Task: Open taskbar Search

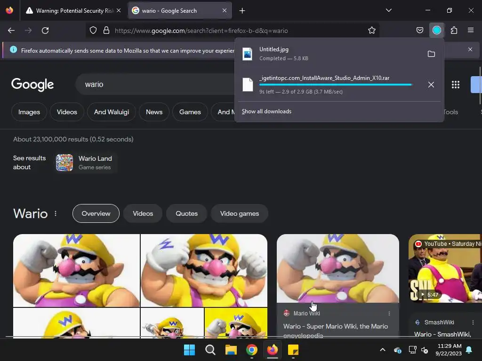Action: coord(210,350)
